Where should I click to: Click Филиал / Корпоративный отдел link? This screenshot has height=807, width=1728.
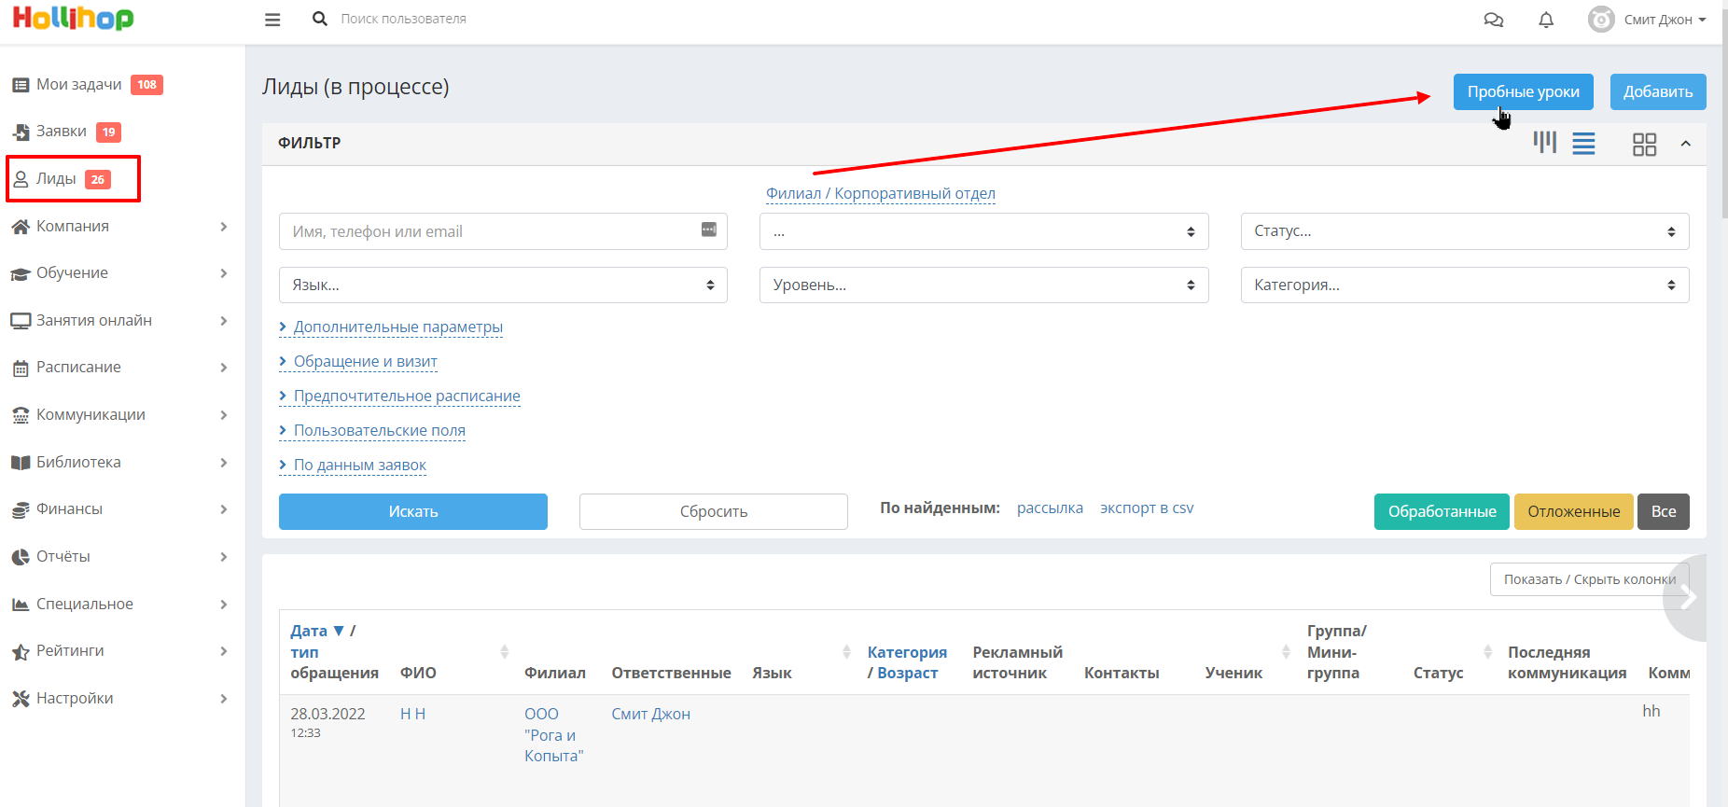(880, 193)
